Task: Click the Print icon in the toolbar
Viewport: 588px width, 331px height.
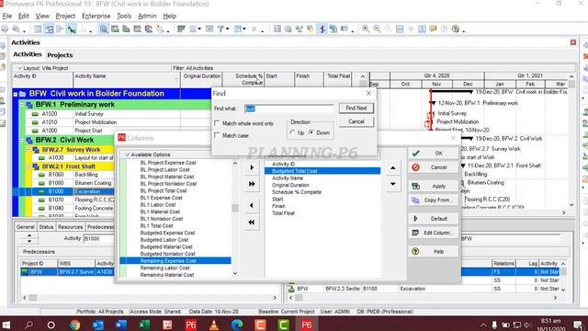Action: pyautogui.click(x=5, y=29)
